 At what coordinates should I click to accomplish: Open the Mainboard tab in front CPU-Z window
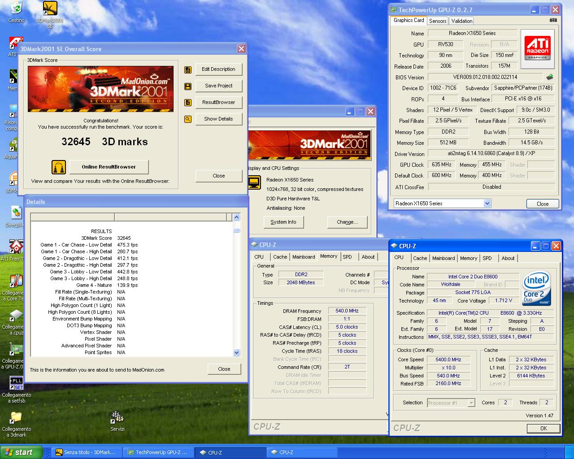click(444, 258)
